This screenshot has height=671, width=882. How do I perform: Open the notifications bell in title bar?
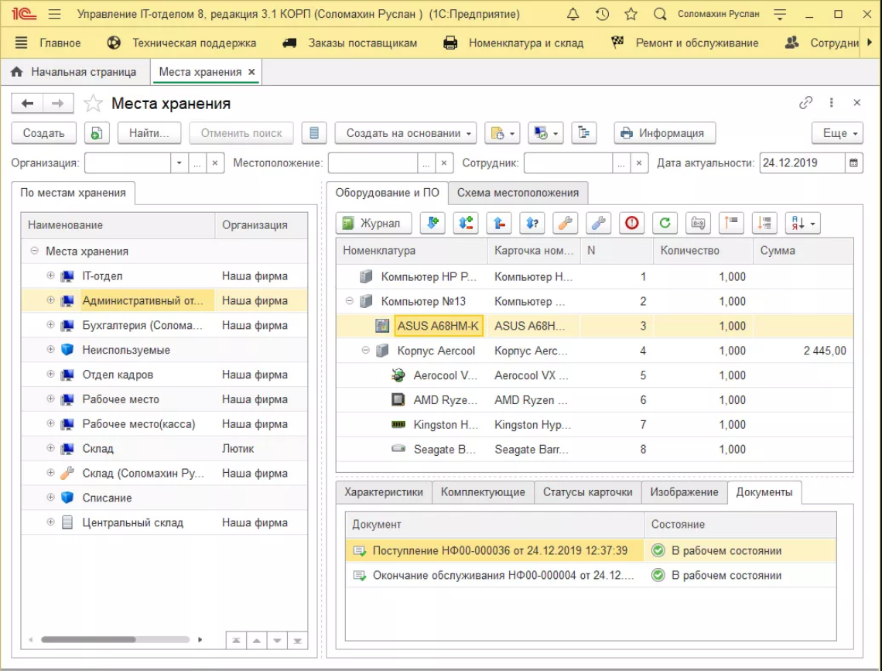573,14
